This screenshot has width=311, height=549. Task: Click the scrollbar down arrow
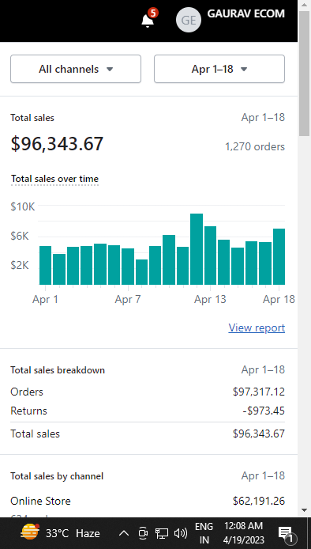304,510
